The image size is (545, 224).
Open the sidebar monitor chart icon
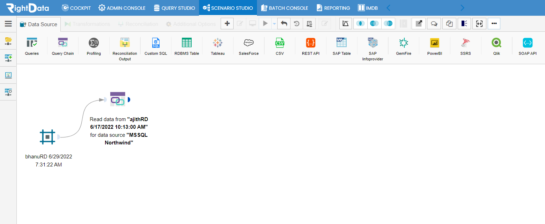(x=8, y=75)
